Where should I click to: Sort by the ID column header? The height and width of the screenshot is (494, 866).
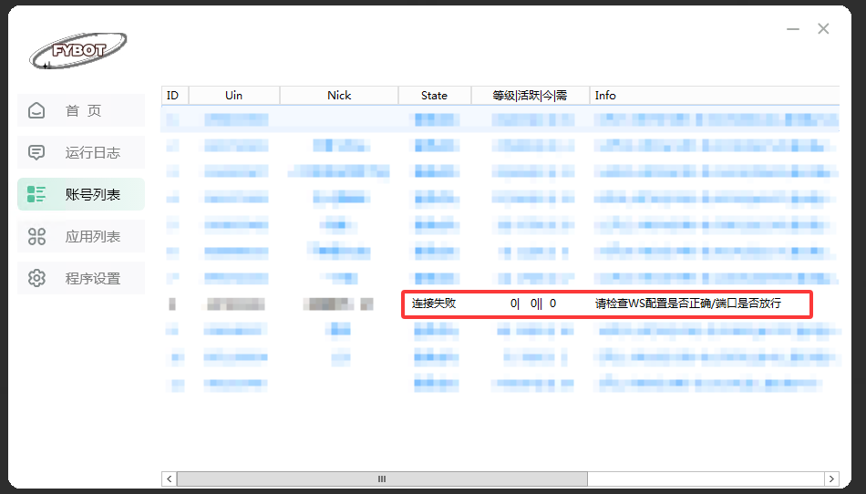pyautogui.click(x=173, y=95)
